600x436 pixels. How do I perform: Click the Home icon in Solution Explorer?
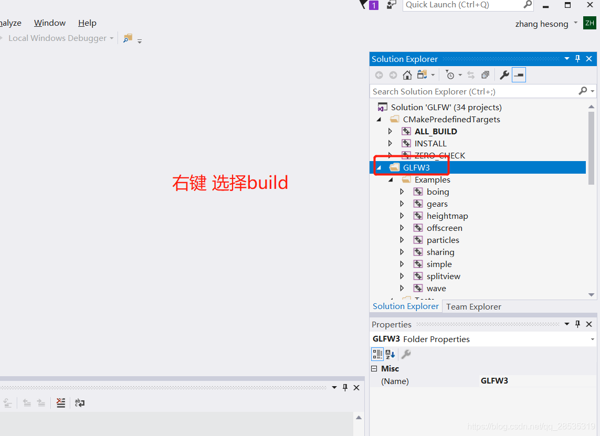tap(407, 75)
